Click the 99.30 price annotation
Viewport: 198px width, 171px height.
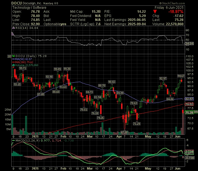pyautogui.click(x=67, y=69)
